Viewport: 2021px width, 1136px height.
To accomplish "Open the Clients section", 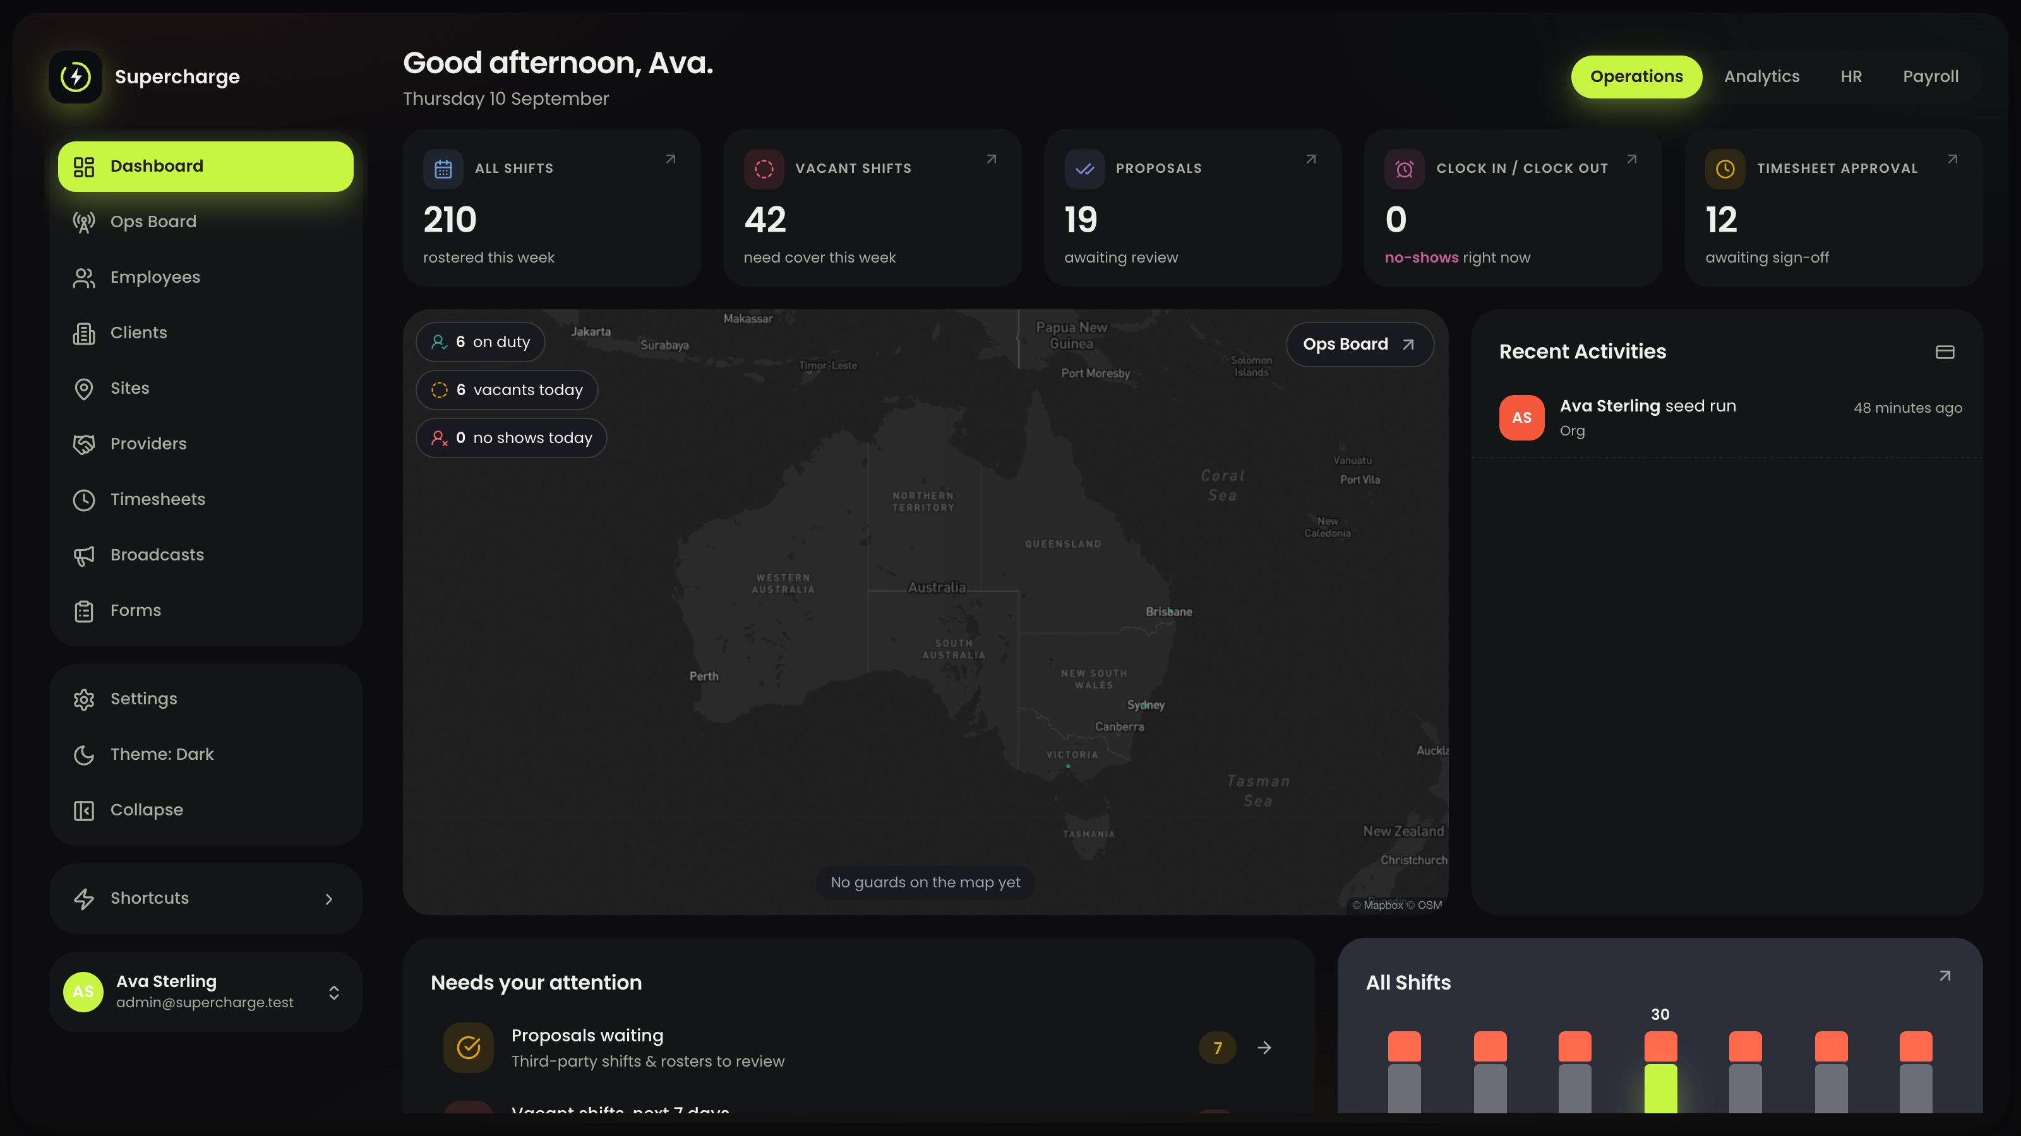I will click(205, 333).
